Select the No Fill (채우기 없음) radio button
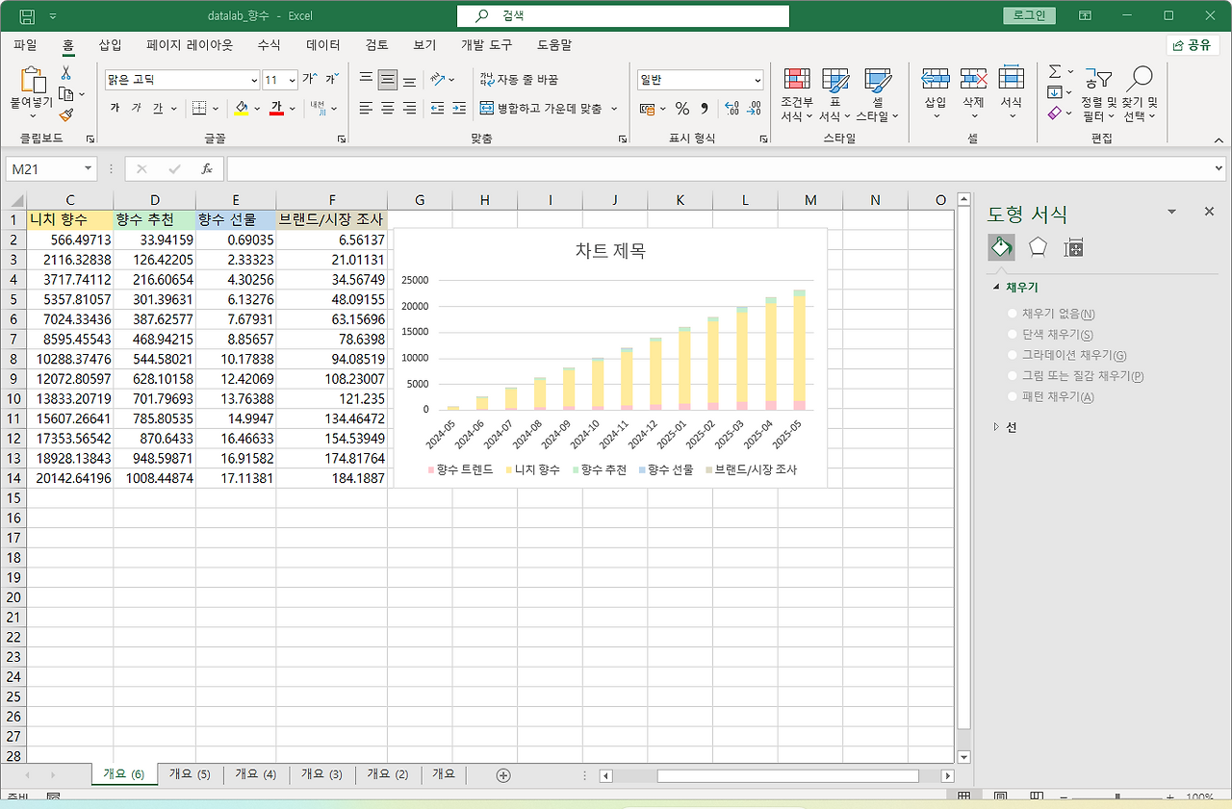1232x809 pixels. pyautogui.click(x=1012, y=314)
